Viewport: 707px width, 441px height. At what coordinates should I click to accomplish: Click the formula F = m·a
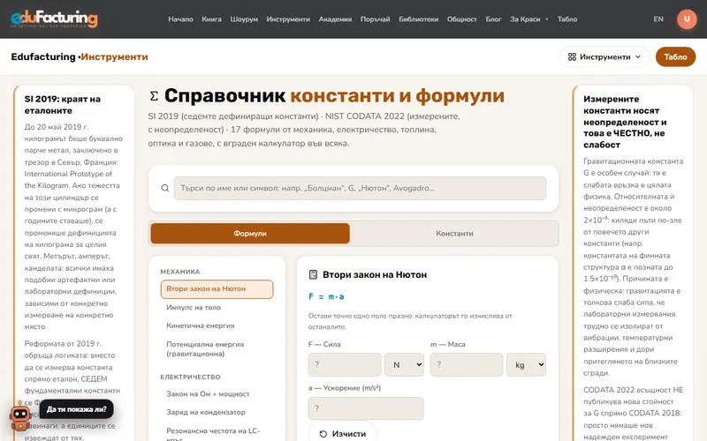click(326, 296)
